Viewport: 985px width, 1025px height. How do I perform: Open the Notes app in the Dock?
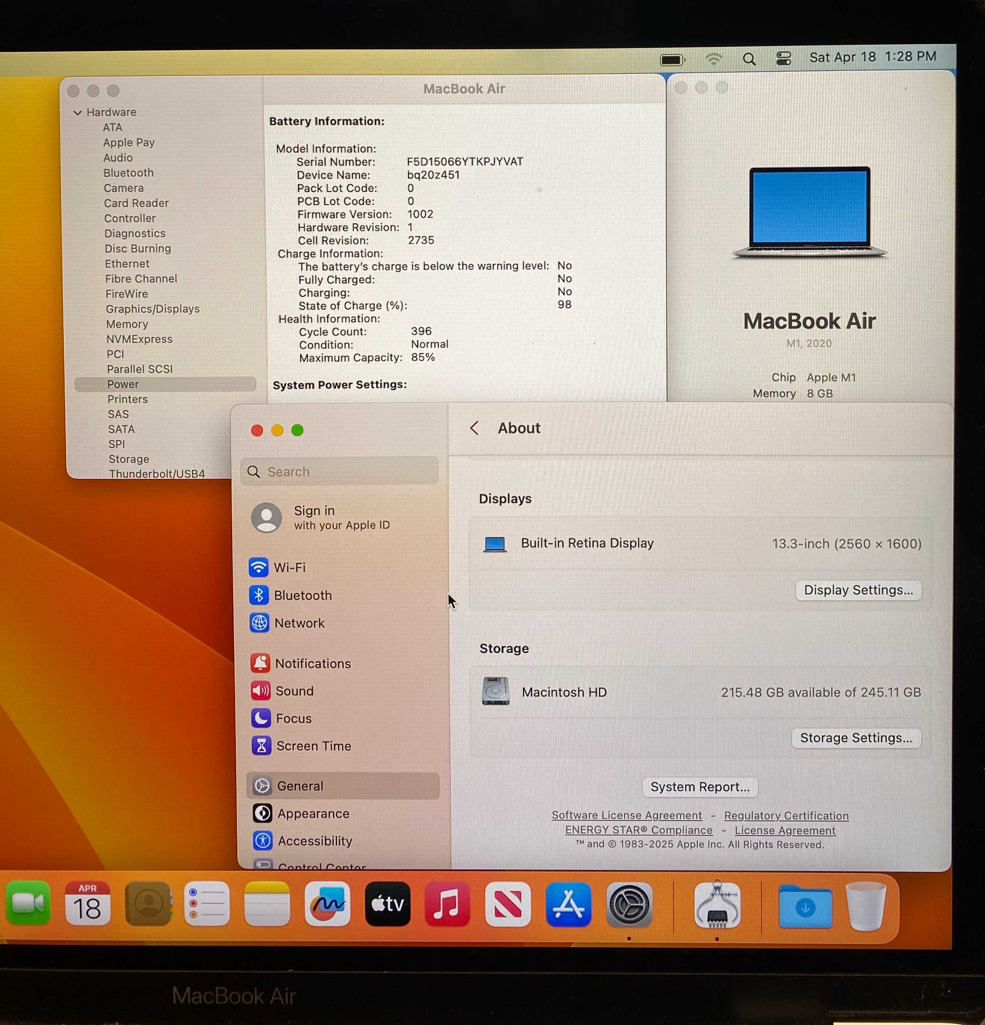(267, 904)
